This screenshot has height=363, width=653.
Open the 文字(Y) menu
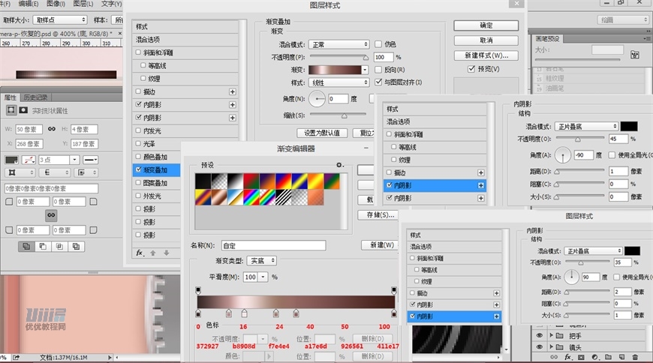coord(112,4)
